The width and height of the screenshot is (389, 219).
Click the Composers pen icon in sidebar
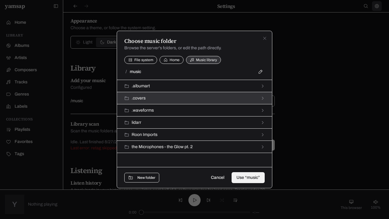[x=9, y=70]
